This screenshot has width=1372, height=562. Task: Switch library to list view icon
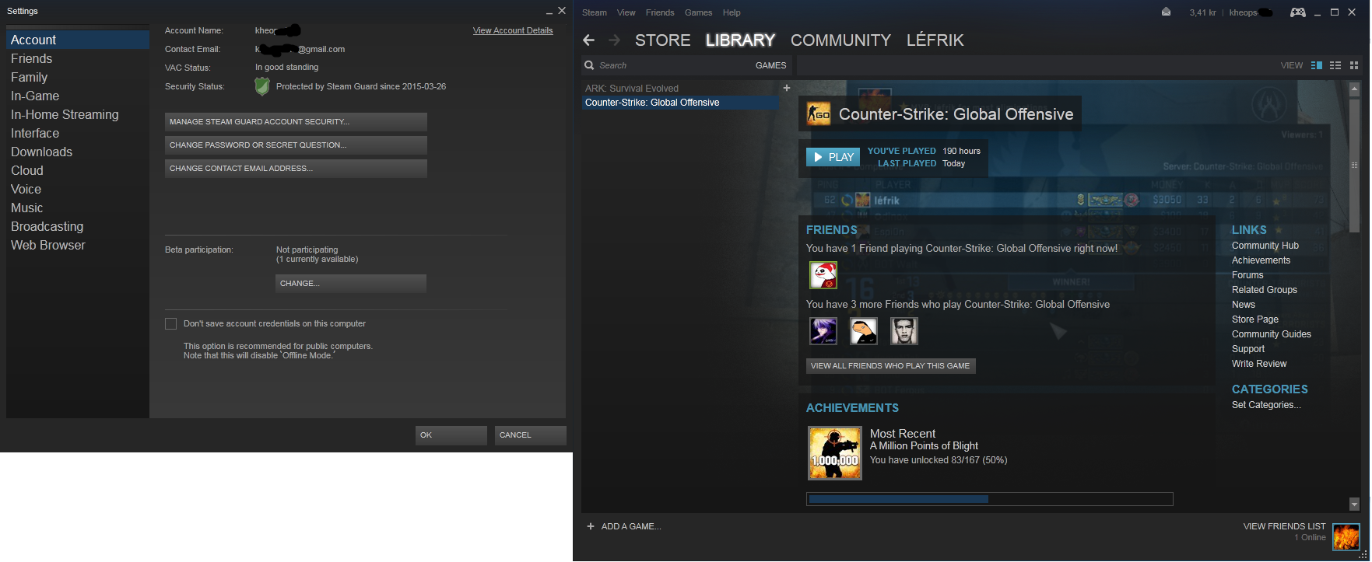click(x=1335, y=65)
